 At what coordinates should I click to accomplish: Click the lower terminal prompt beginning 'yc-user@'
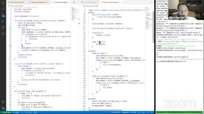[171, 61]
